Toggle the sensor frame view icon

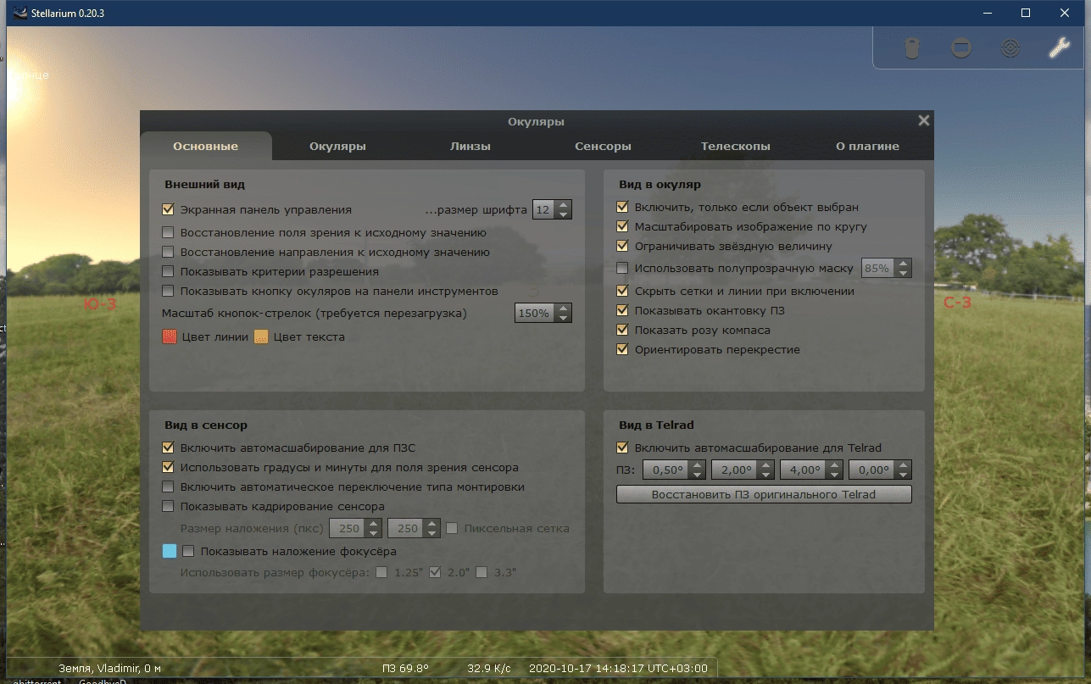(961, 48)
